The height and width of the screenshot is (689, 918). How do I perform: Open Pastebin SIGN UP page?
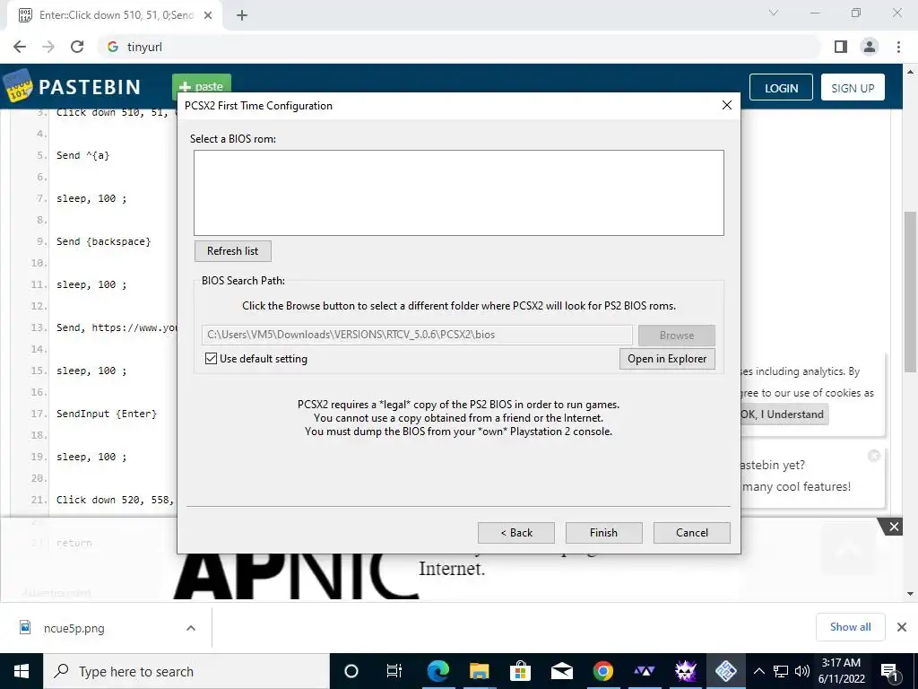(x=853, y=87)
